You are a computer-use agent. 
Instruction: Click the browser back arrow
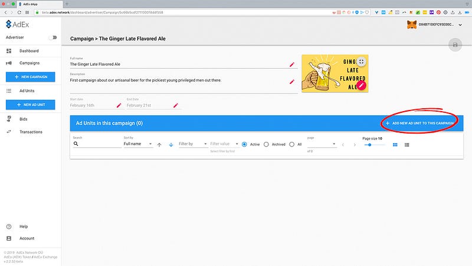coord(5,12)
